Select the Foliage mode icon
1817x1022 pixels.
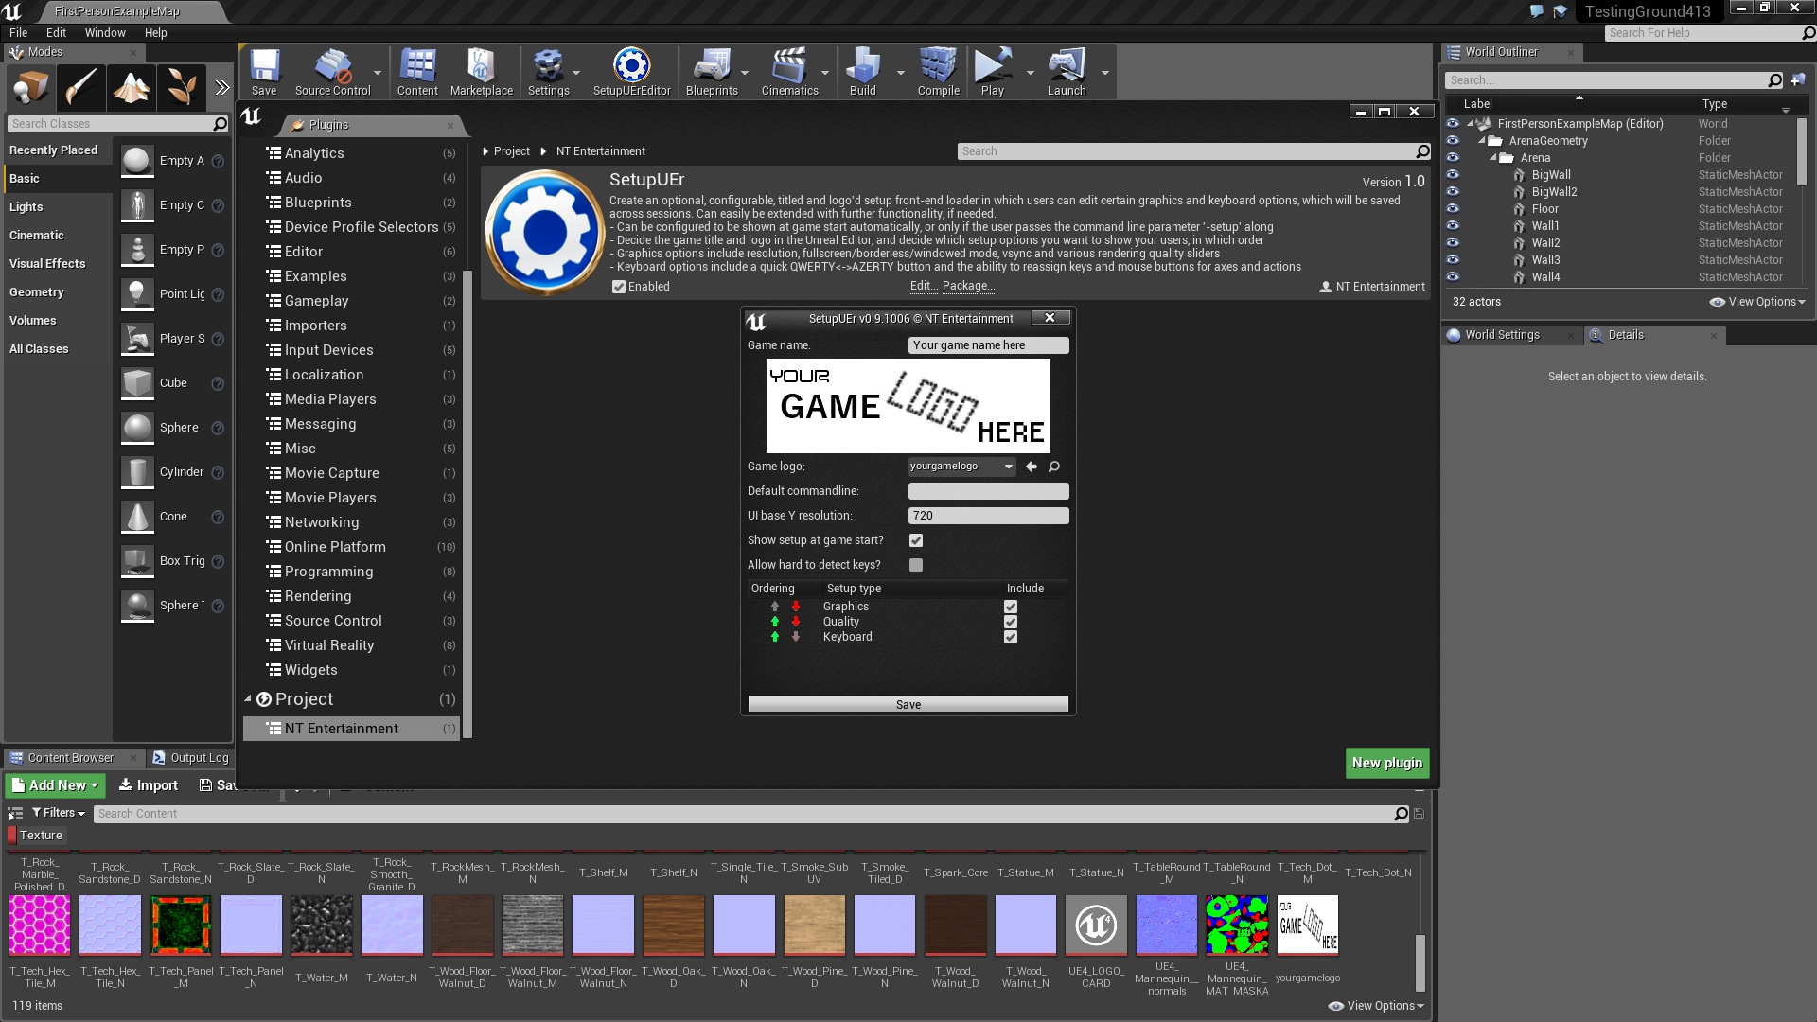(x=182, y=88)
